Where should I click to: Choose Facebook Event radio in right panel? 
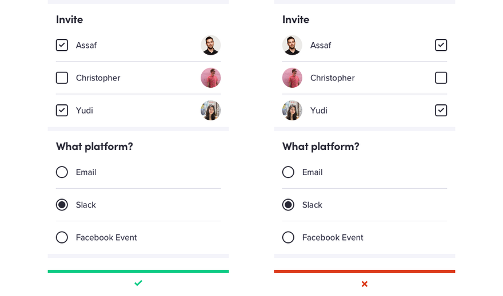[x=288, y=237]
